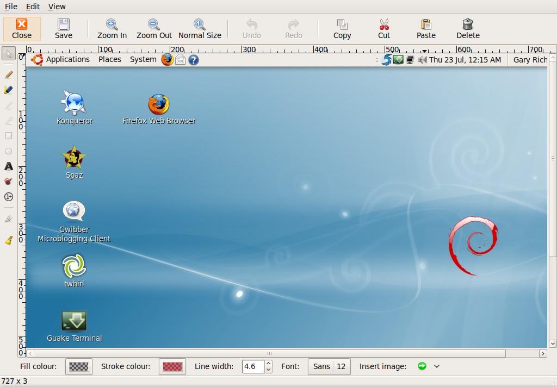Click Konqueror icon in the canvas
This screenshot has height=387, width=557.
[74, 103]
